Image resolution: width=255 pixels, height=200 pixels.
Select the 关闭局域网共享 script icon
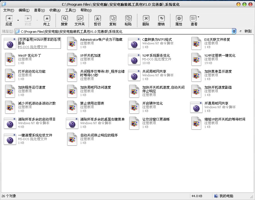click(x=134, y=75)
